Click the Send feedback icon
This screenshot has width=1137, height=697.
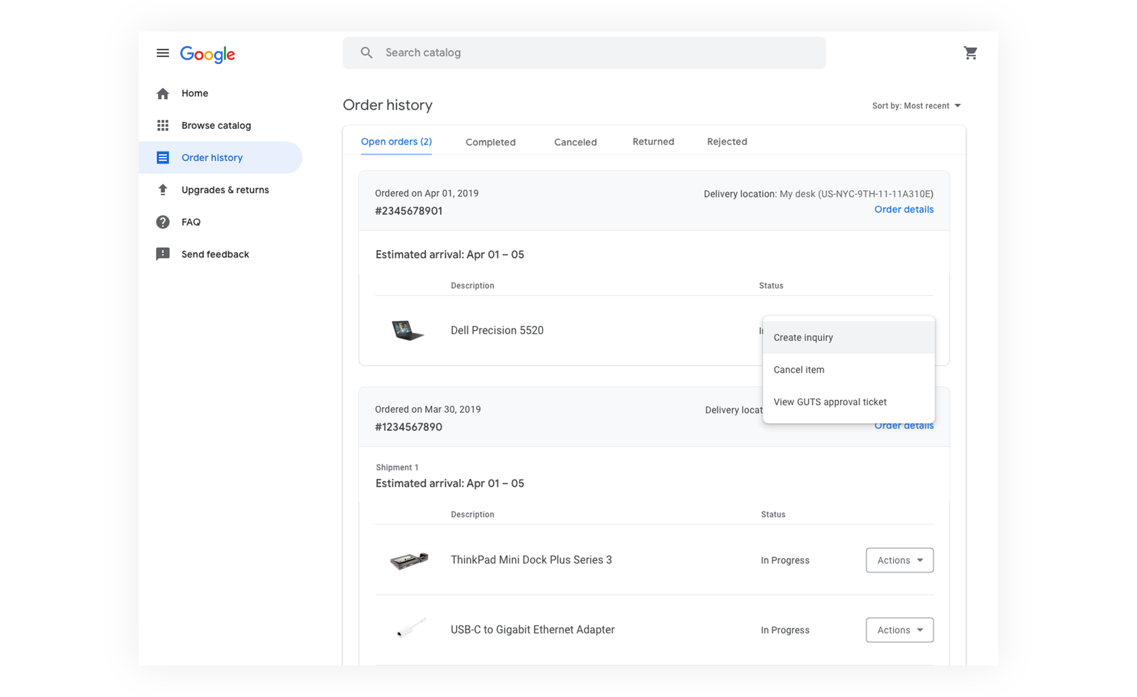162,254
